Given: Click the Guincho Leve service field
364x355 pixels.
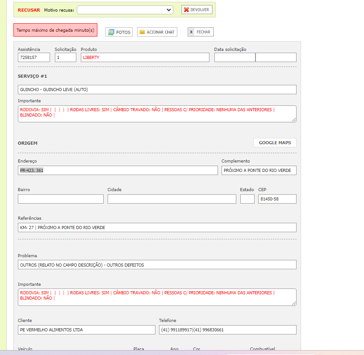Looking at the screenshot, I should coord(157,90).
